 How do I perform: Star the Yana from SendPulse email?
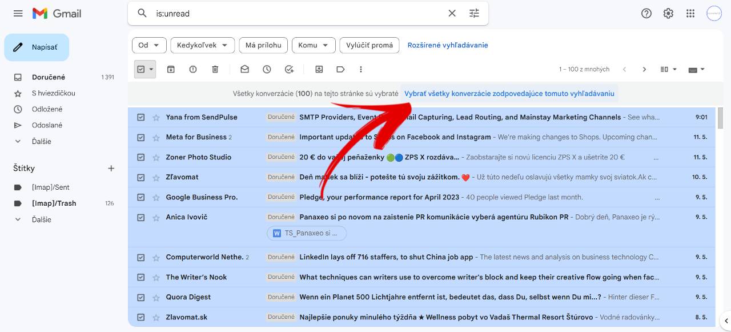[x=156, y=117]
